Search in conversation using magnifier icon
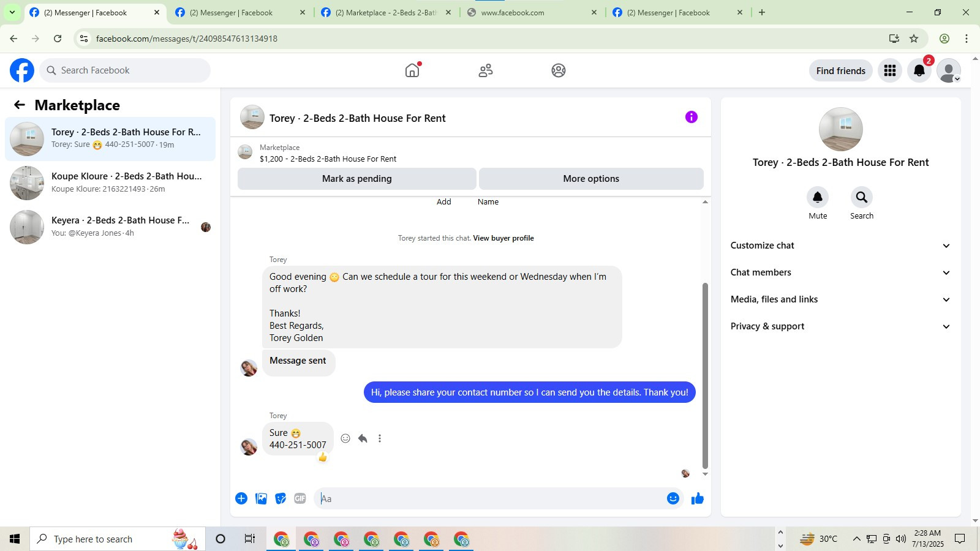Screen dimensions: 980x551 coord(862,197)
